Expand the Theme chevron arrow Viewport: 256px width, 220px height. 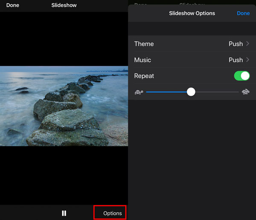coord(248,44)
